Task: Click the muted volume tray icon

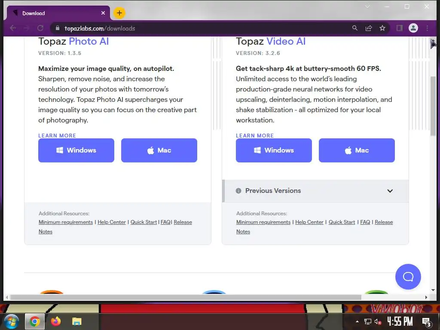Action: pos(378,321)
